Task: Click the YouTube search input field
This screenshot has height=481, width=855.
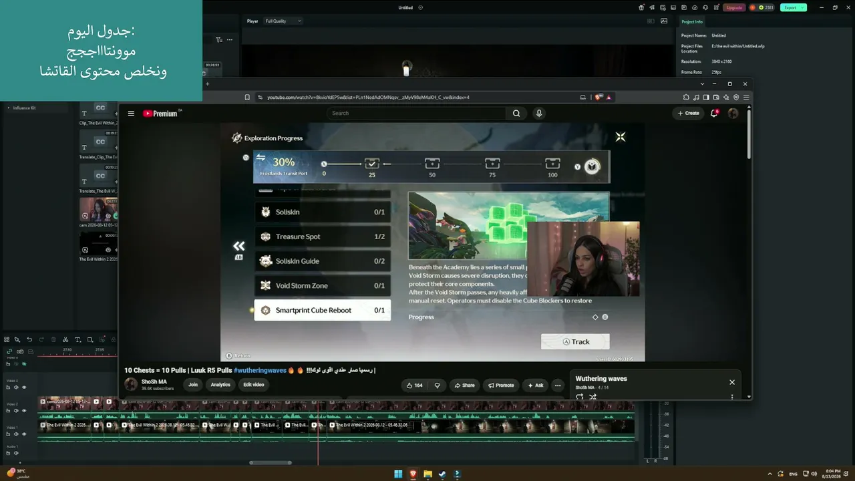Action: click(416, 113)
